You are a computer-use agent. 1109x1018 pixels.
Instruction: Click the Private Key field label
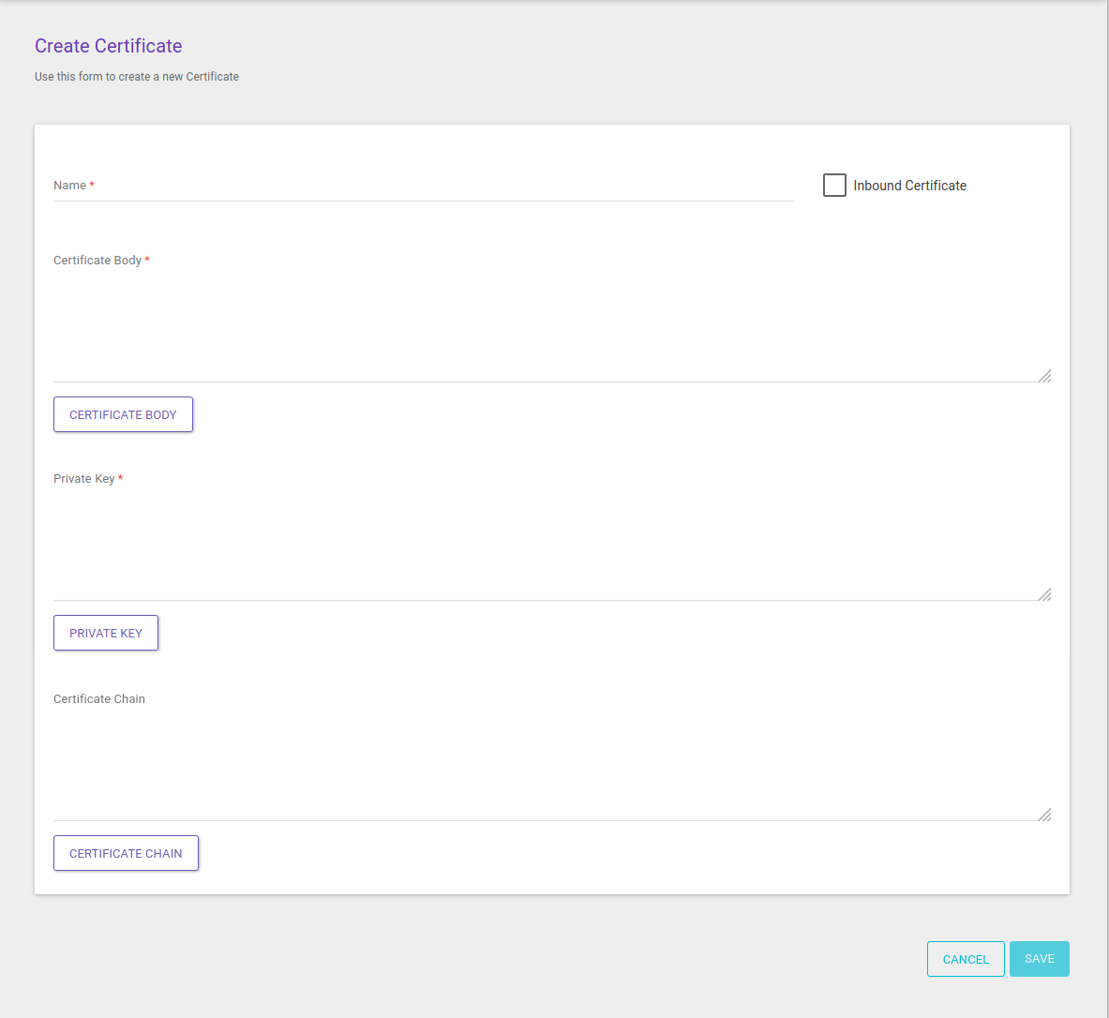point(84,478)
